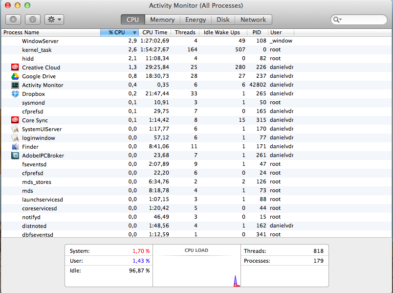Select the WindowServer process row
Viewport: 393px width, 293px height.
196,41
